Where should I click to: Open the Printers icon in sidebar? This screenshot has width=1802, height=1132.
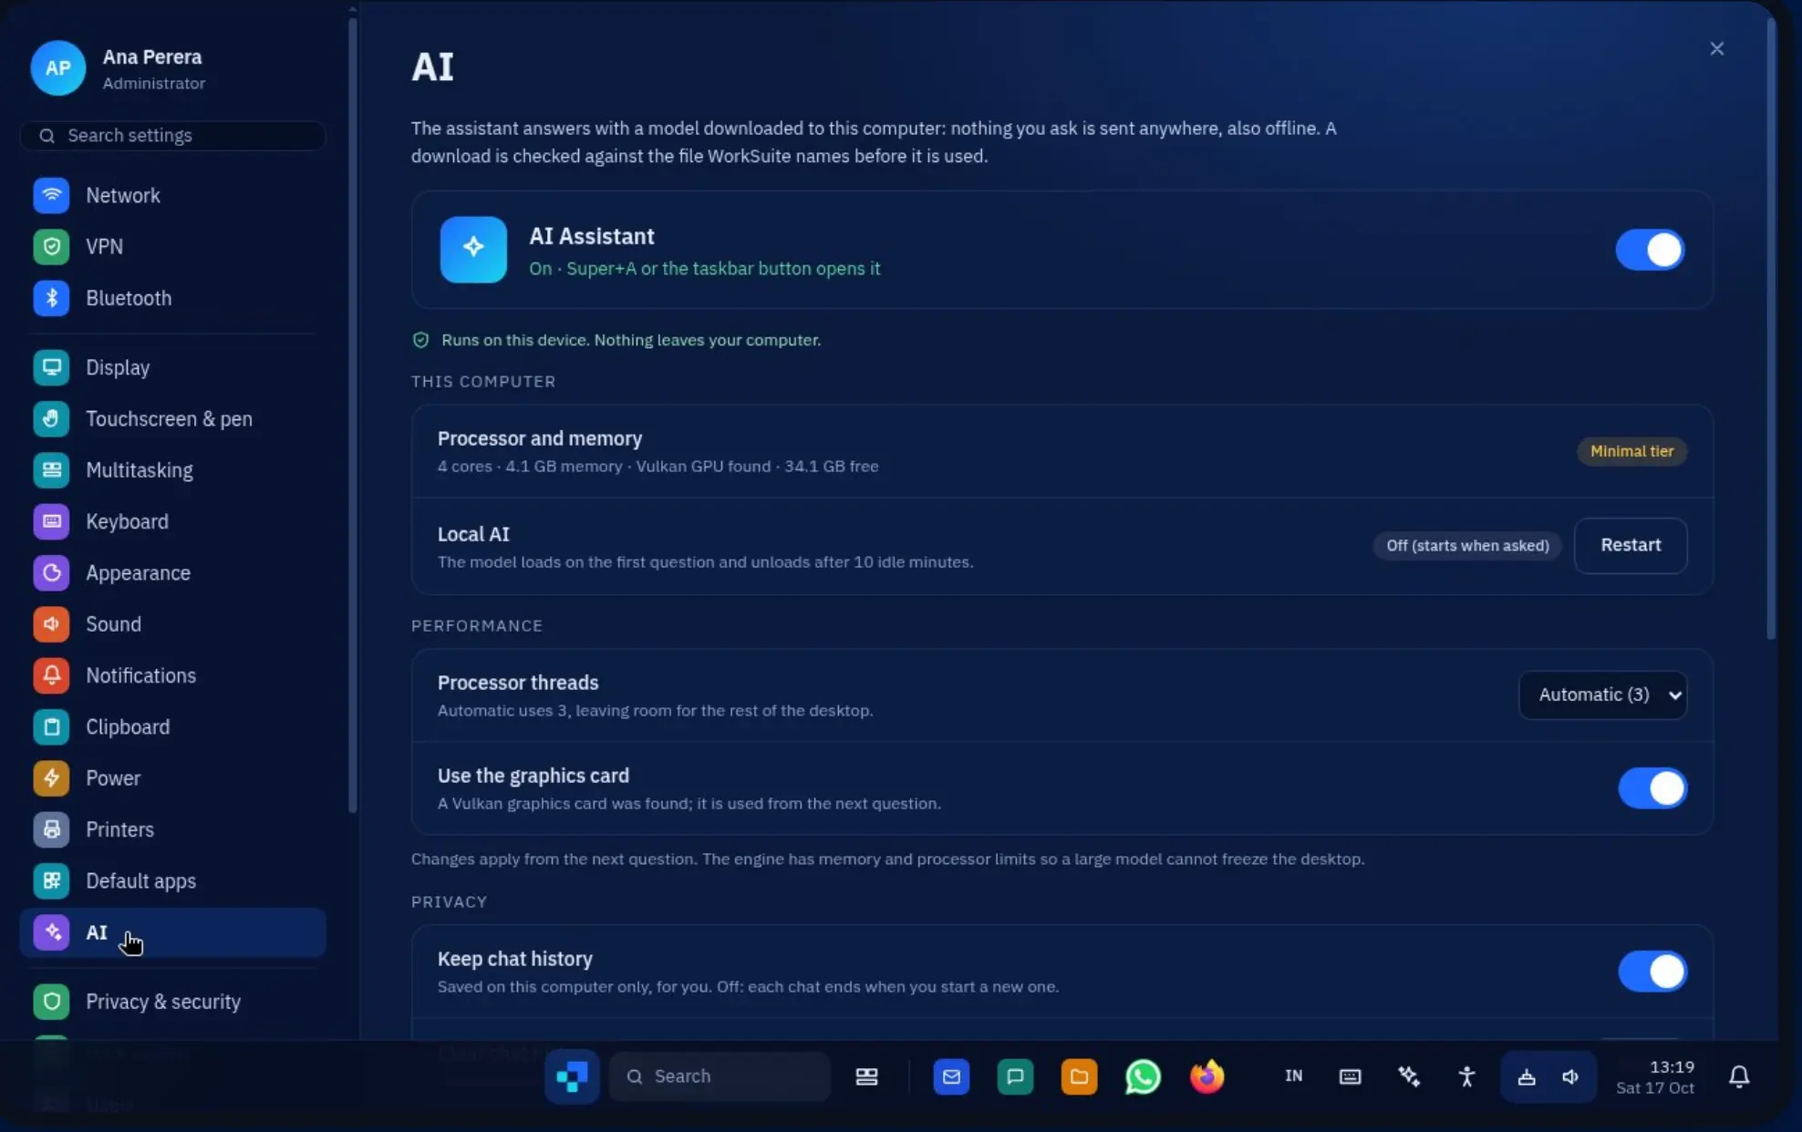pos(51,829)
